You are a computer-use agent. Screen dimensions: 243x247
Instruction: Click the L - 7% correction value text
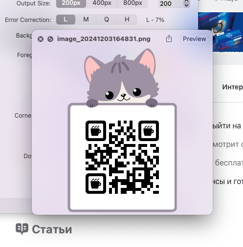pyautogui.click(x=155, y=20)
